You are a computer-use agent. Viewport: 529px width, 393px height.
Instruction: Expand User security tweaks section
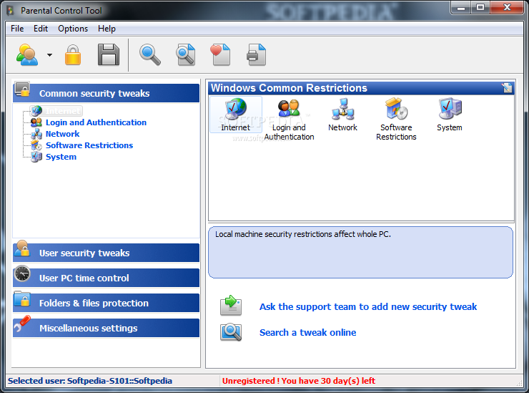[107, 253]
